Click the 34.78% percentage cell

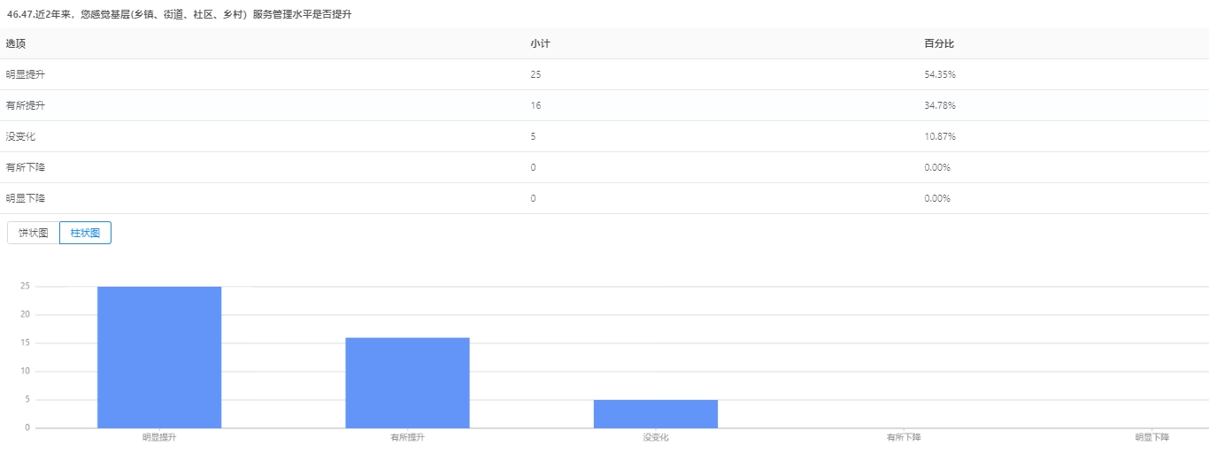pyautogui.click(x=939, y=105)
